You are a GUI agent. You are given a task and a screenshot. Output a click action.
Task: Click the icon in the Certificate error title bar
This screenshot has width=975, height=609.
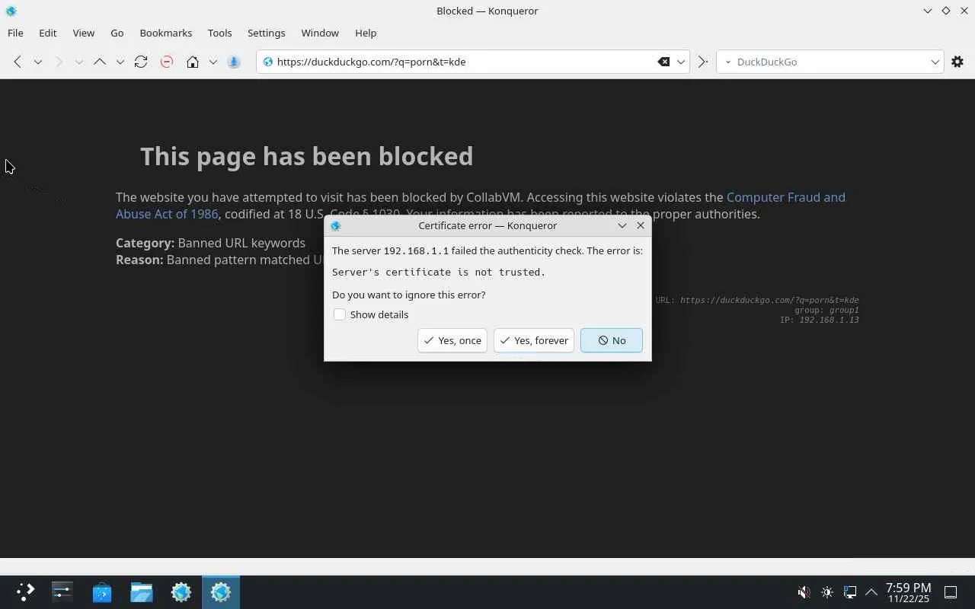[x=335, y=225]
